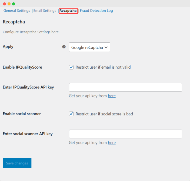This screenshot has height=181, width=190.
Task: Follow the 'here' link under IPQualityScore key
Action: click(112, 96)
